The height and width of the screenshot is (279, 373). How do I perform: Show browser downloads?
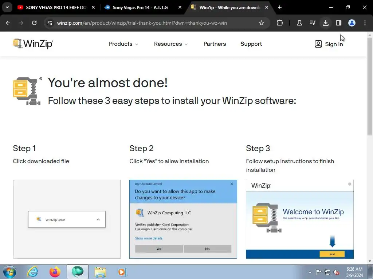click(325, 23)
